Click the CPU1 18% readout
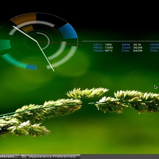The image size is (159, 159). click(103, 45)
